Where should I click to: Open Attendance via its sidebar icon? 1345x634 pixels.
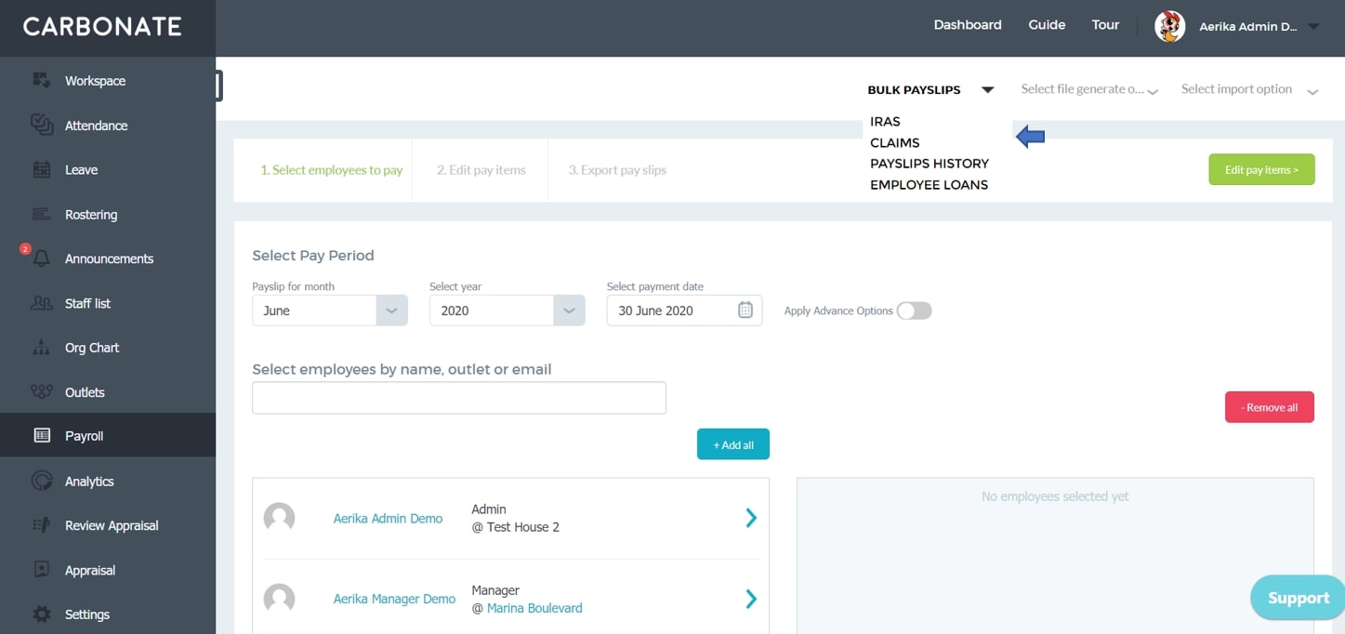click(42, 125)
